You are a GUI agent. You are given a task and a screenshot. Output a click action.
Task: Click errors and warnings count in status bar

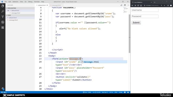click(4, 92)
